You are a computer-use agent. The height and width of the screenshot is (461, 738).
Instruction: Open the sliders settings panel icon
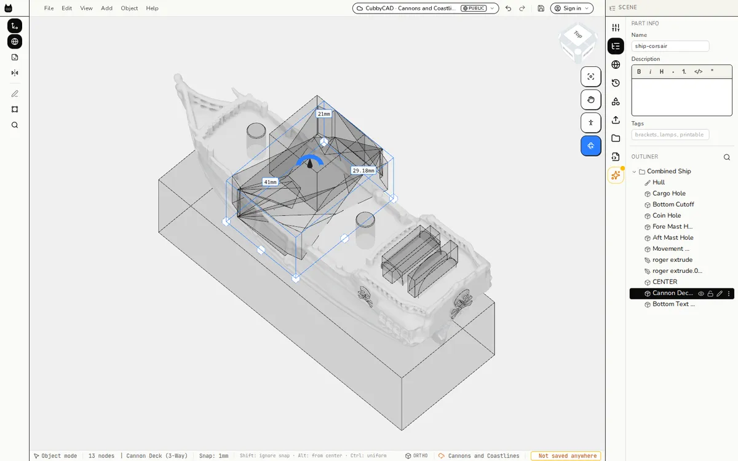616,28
